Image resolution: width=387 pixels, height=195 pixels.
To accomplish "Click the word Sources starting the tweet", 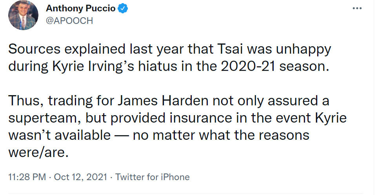I will point(34,49).
